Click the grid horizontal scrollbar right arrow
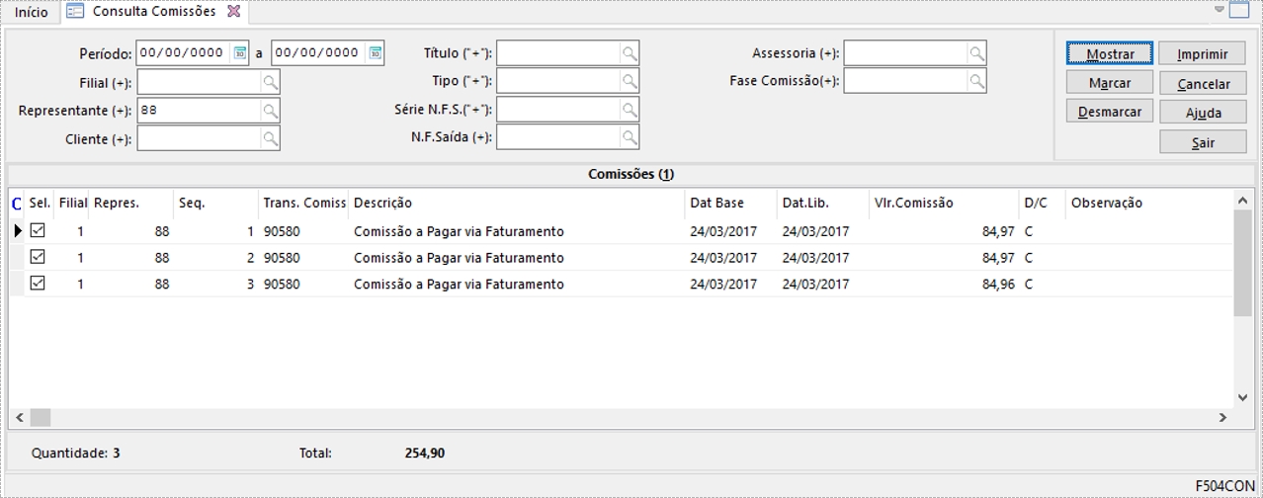The width and height of the screenshot is (1263, 498). (x=1222, y=418)
